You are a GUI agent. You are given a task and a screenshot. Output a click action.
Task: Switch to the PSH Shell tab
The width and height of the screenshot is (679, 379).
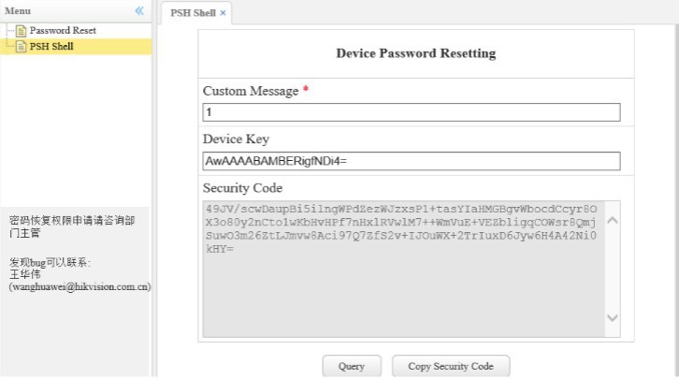click(x=192, y=13)
